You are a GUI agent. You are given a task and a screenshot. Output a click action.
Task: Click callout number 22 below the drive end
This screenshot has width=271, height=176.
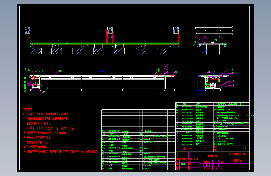click(44, 92)
